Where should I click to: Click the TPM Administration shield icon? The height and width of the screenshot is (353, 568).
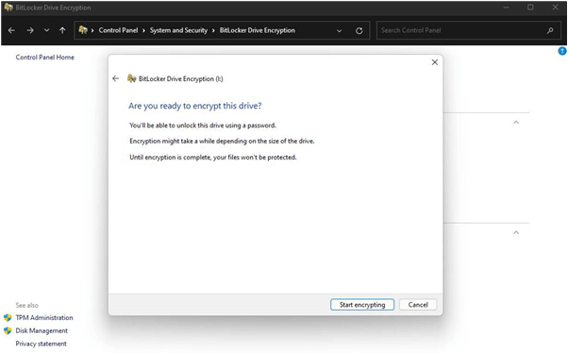[x=8, y=318]
